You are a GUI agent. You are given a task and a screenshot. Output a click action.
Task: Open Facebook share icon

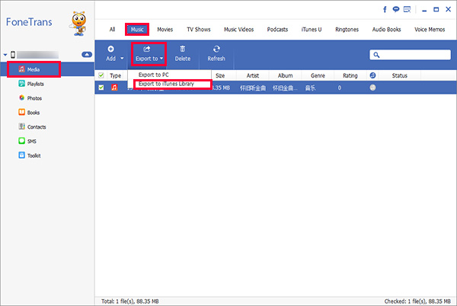click(x=385, y=10)
